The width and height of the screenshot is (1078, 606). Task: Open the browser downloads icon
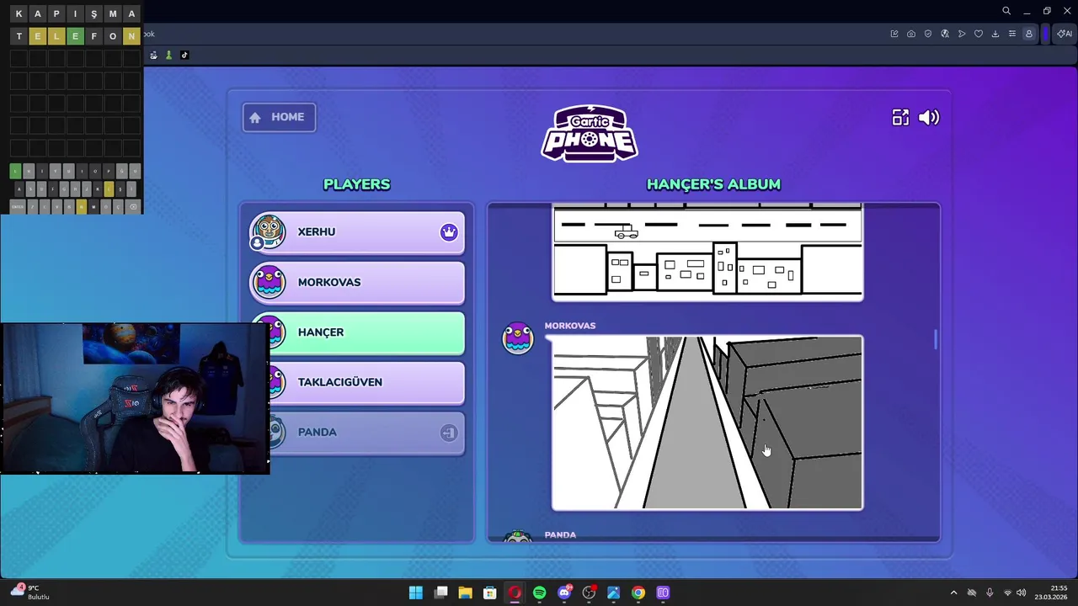click(995, 34)
